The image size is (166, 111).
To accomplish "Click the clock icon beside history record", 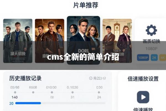I will [91, 78].
